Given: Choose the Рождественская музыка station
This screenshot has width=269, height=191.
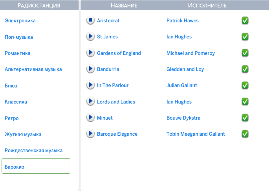Looking at the screenshot, I should click(33, 150).
